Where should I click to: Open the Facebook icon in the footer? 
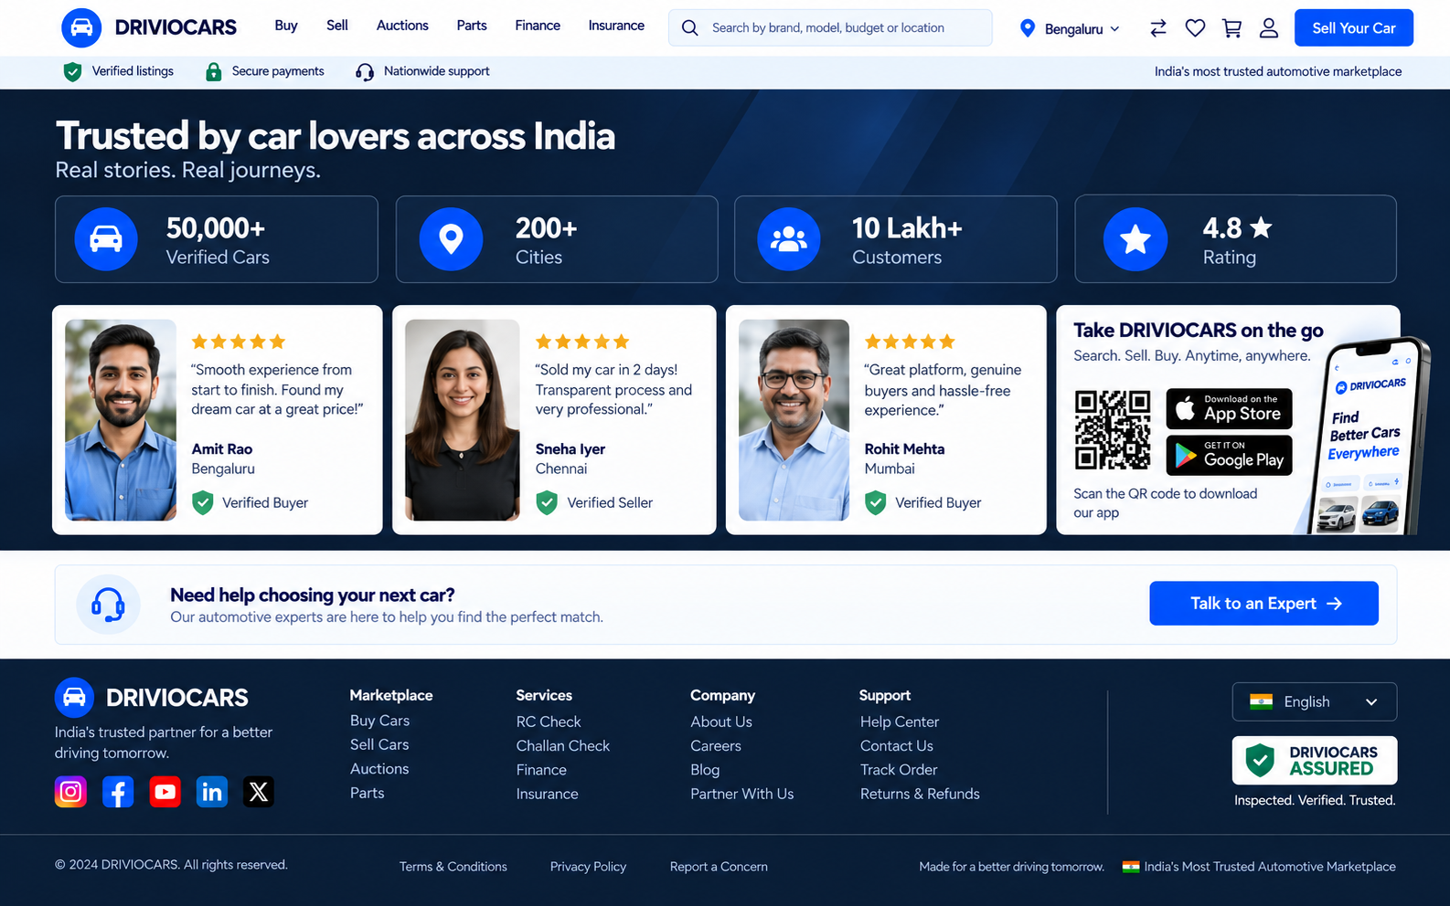pyautogui.click(x=118, y=792)
